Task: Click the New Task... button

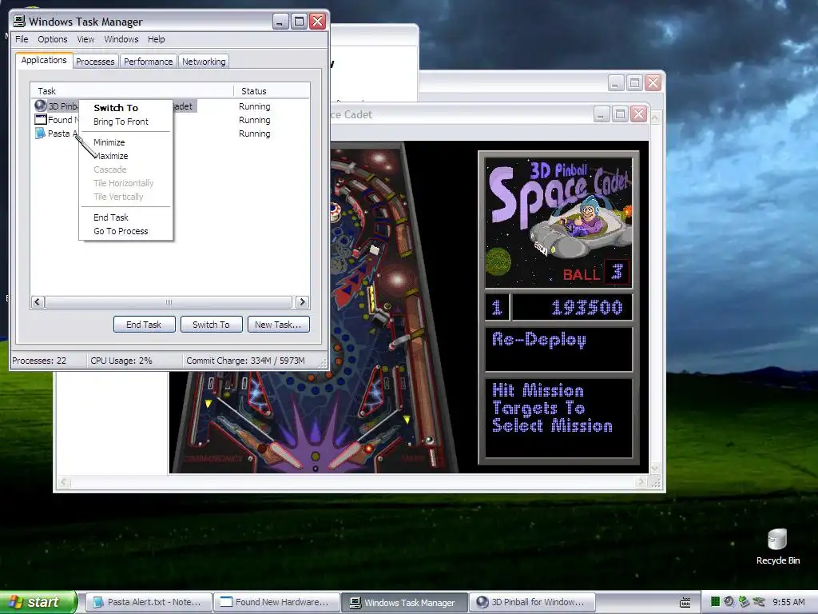Action: [278, 325]
